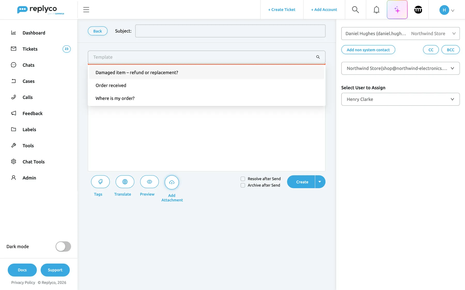
Task: Expand the Daniel Hughes contact dropdown
Action: coord(400,34)
